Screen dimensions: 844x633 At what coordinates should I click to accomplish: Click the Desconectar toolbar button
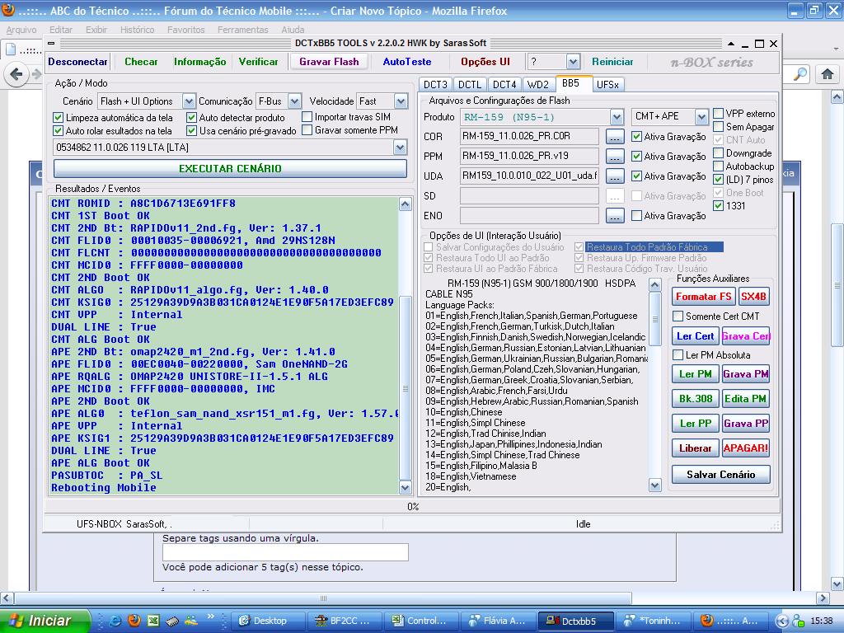click(x=77, y=62)
